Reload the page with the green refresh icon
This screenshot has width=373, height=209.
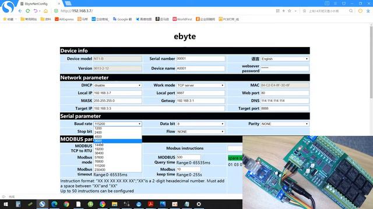[x=28, y=11]
